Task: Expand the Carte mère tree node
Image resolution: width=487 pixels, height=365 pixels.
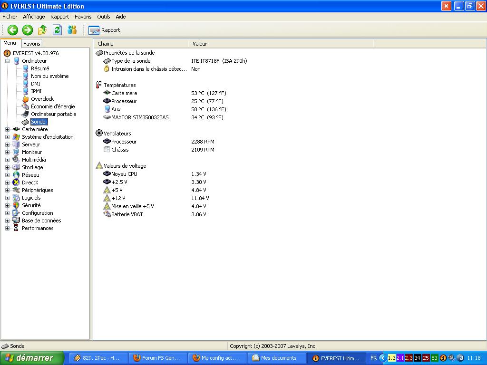Action: [x=8, y=129]
